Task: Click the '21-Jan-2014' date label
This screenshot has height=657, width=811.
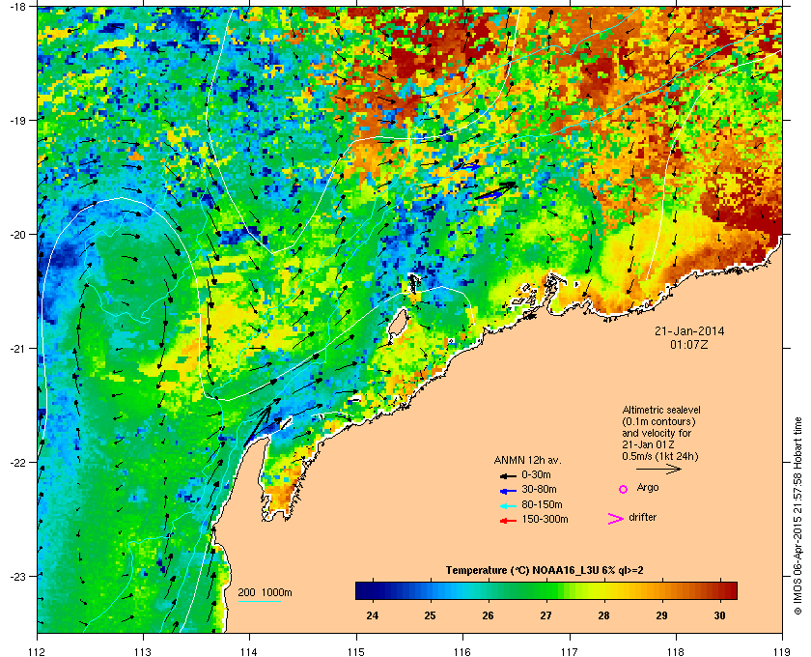Action: pyautogui.click(x=689, y=331)
